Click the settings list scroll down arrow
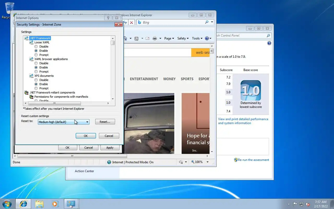 tap(113, 99)
